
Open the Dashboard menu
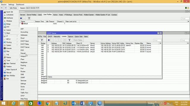tap(20, 5)
